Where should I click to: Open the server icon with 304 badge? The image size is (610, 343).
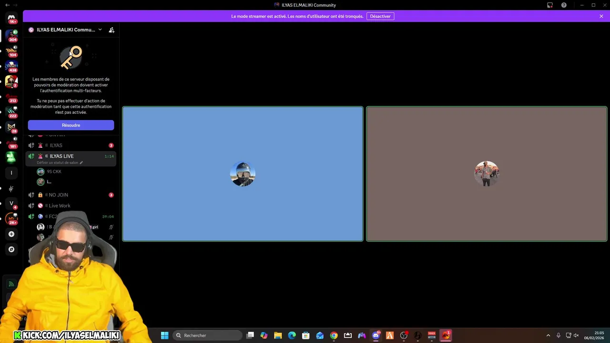11,35
